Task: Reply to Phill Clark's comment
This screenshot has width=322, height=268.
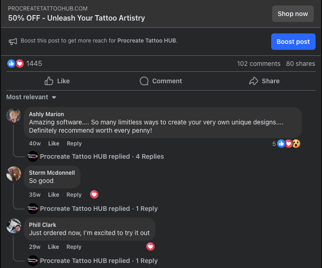Action: tap(74, 247)
